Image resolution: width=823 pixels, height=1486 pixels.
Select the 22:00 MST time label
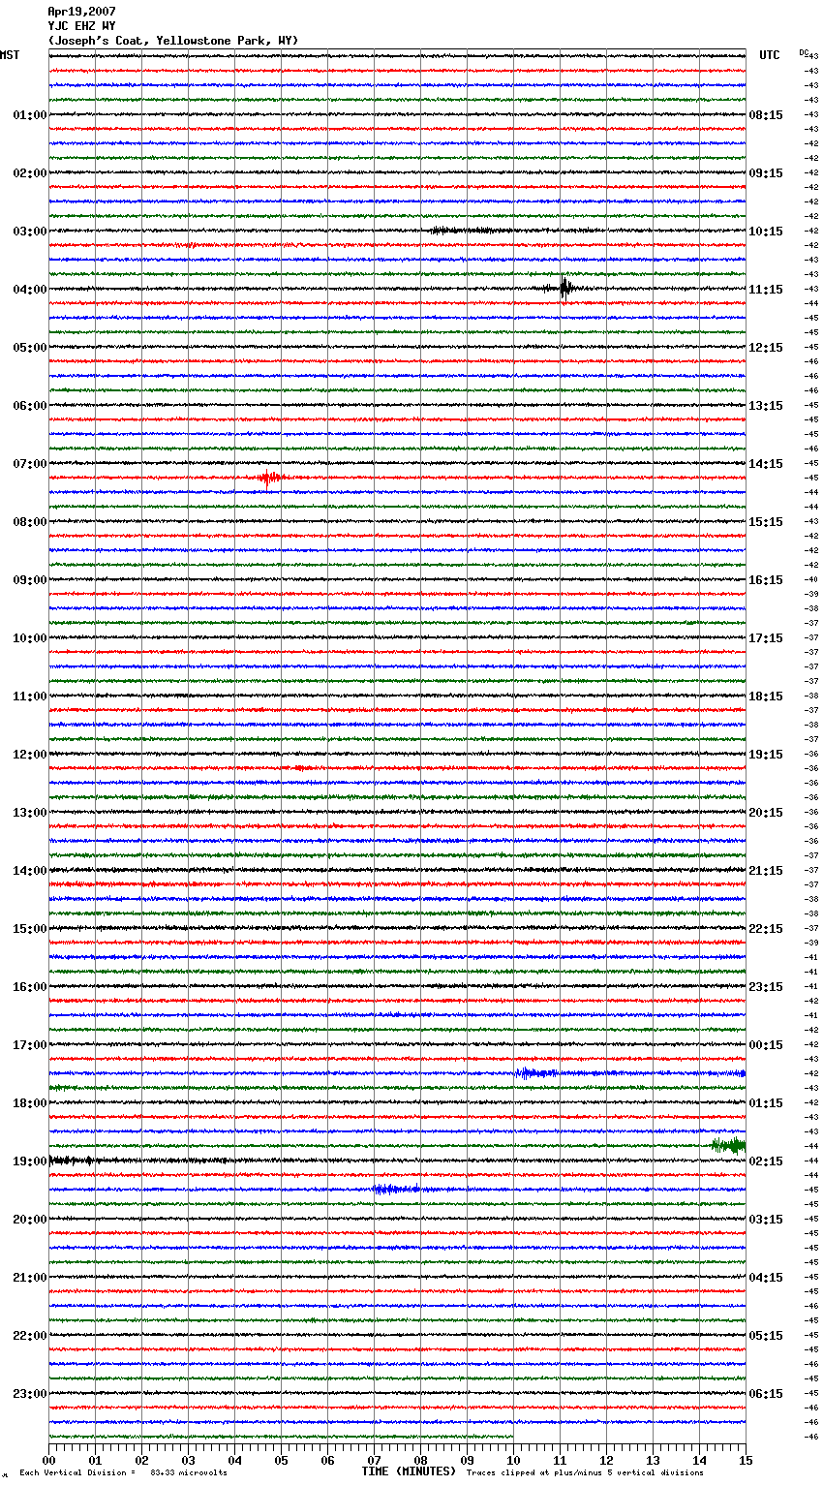(x=30, y=1336)
